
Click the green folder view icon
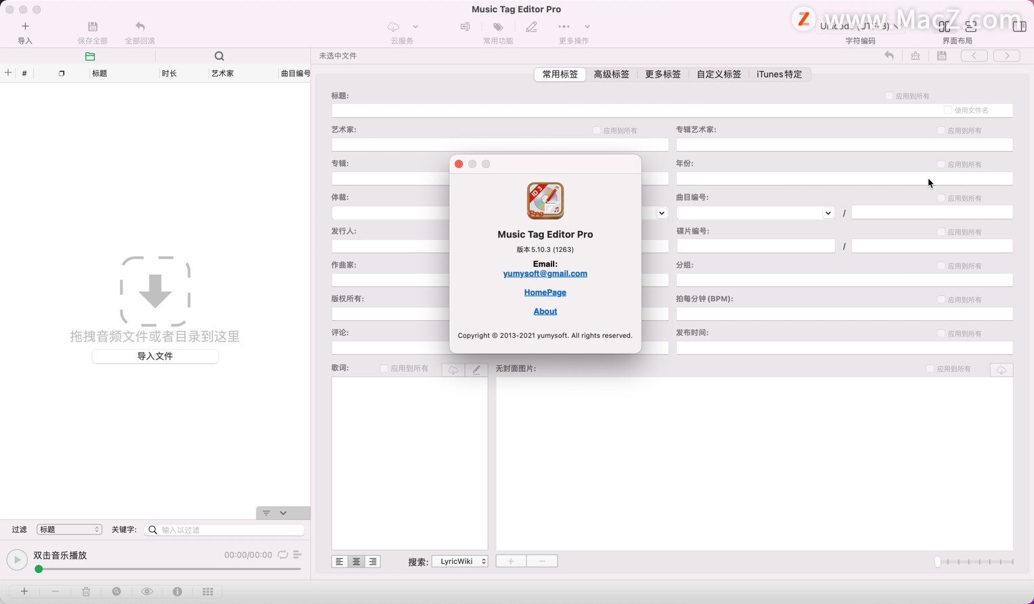(x=90, y=56)
